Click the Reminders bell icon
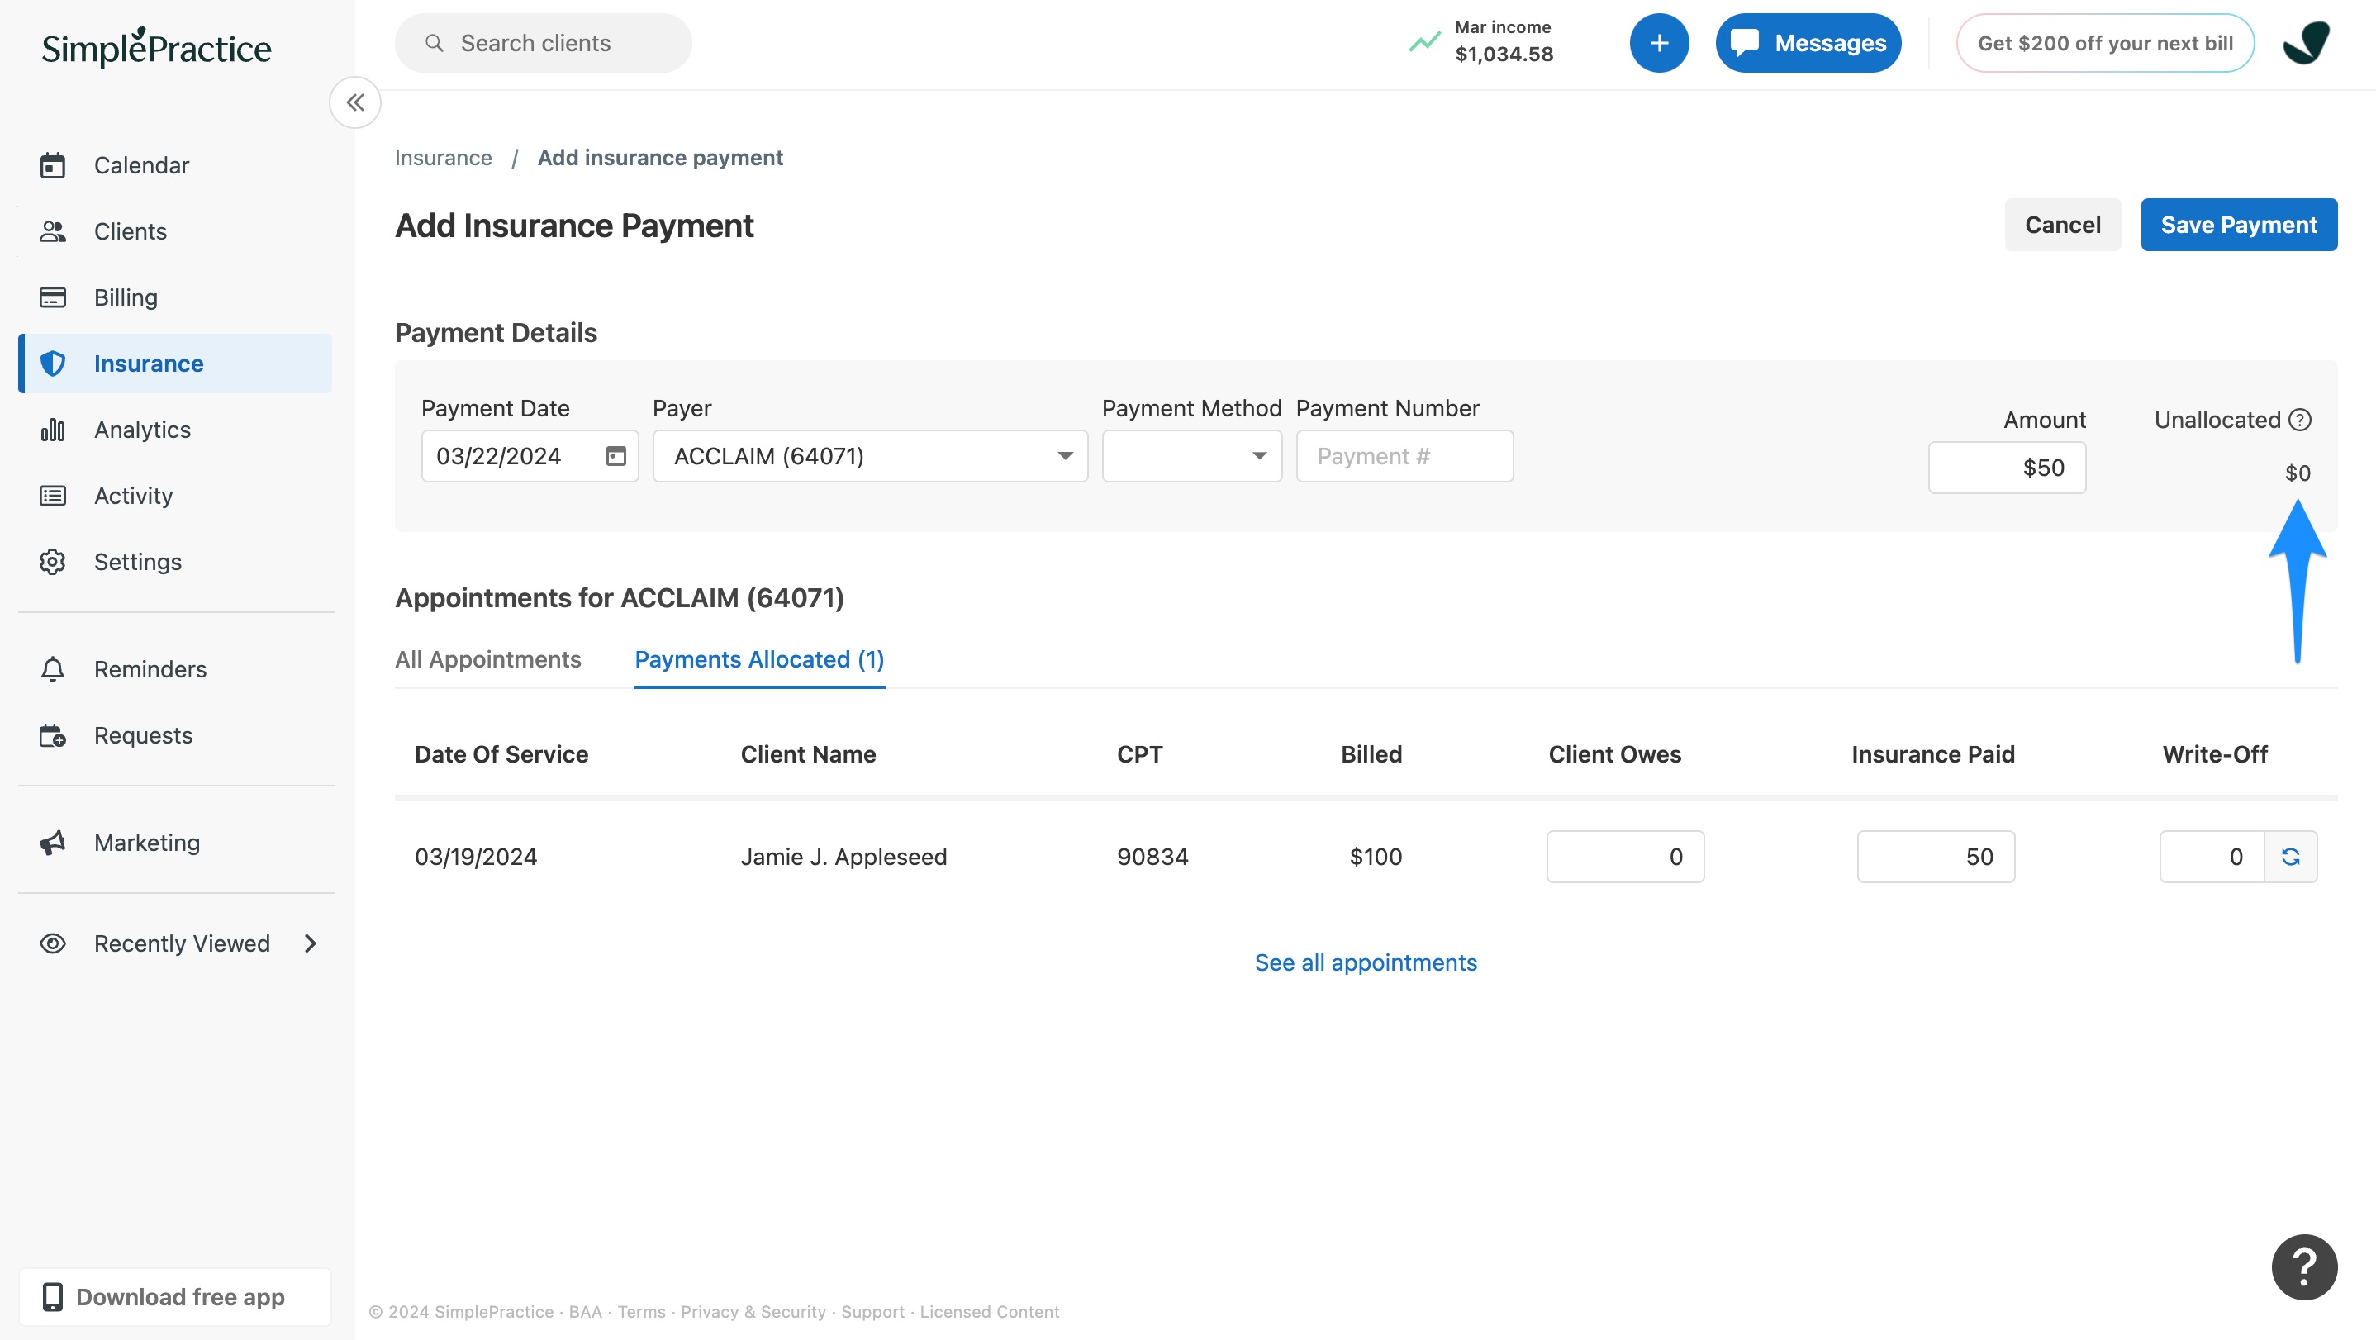Image resolution: width=2376 pixels, height=1340 pixels. [53, 668]
